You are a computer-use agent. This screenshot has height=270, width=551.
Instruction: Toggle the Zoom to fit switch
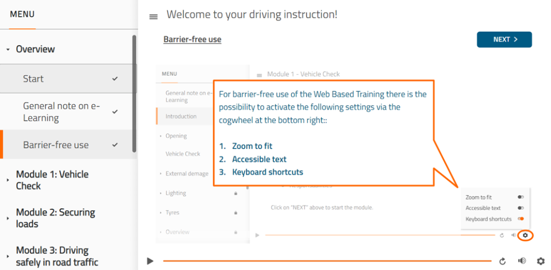click(520, 197)
